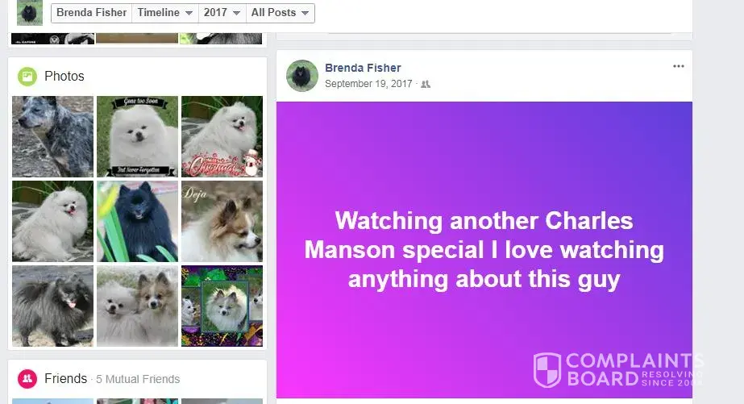Click the purple Charles Manson status post

coord(484,250)
